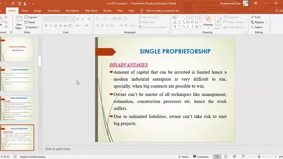This screenshot has width=283, height=159.
Task: Select the Forms of Industrial Organization slide thumbnail
Action: [x=18, y=49]
